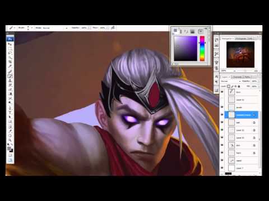Select the Move tool
Image resolution: width=269 pixels, height=201 pixels.
coord(10,44)
